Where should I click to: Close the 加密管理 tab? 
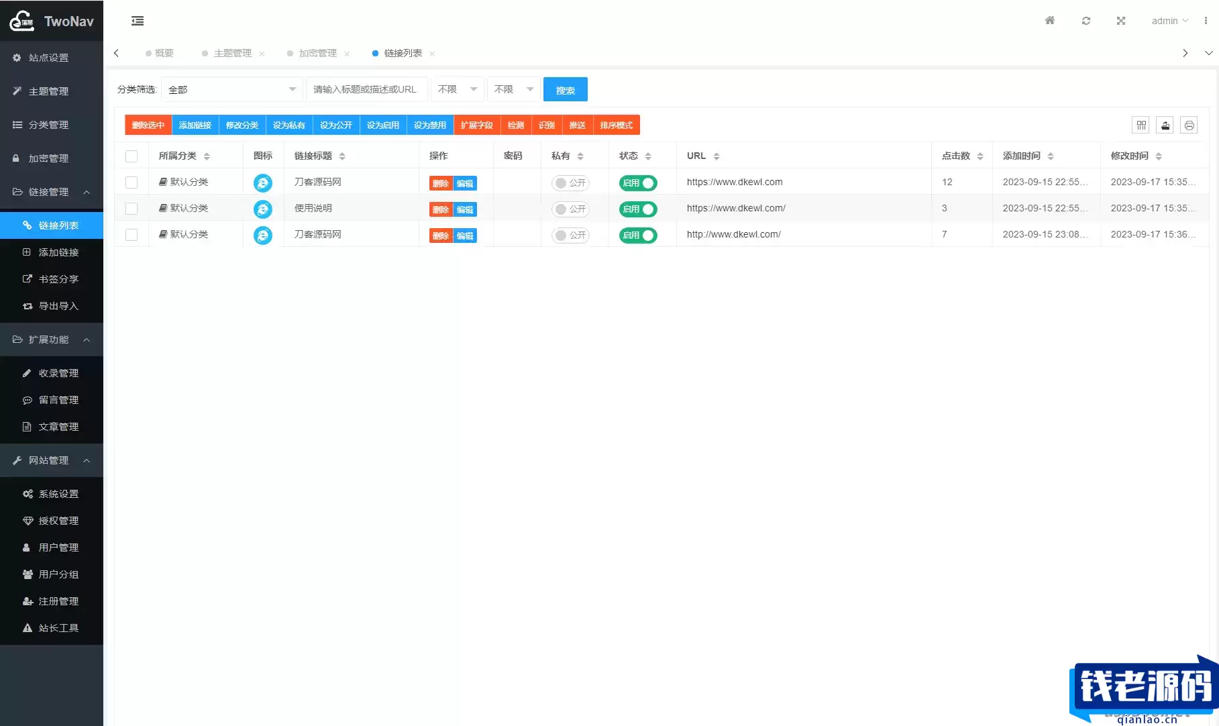pyautogui.click(x=347, y=54)
